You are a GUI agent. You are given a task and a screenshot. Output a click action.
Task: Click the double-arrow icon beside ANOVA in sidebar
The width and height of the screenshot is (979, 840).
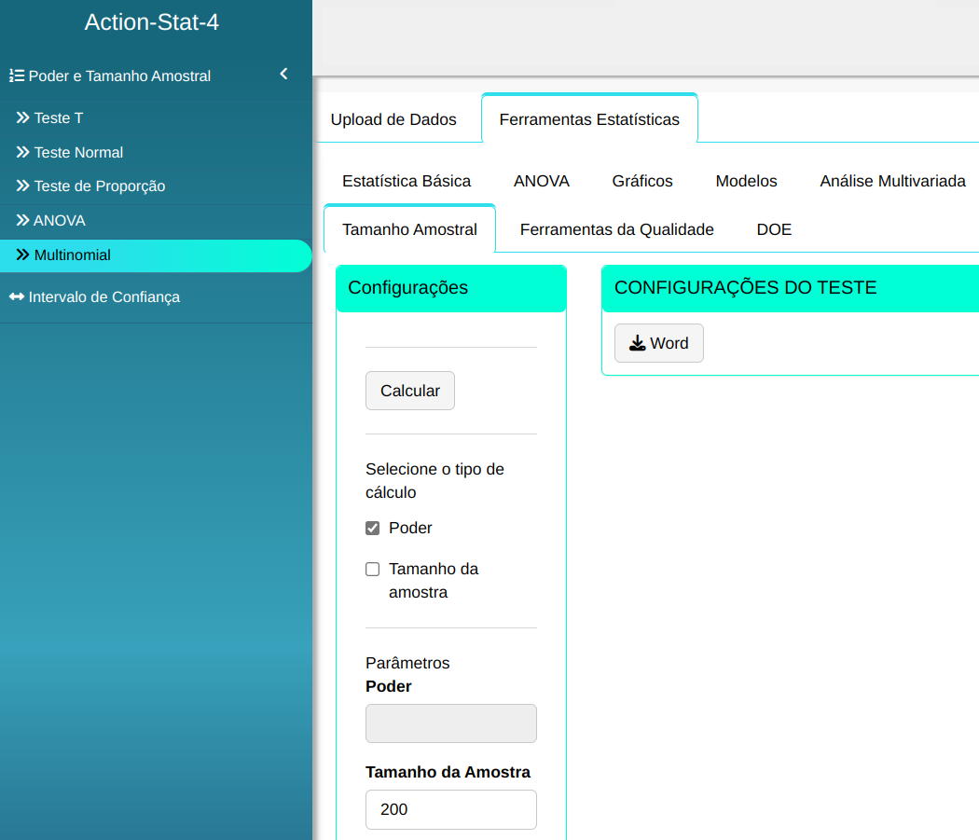23,221
